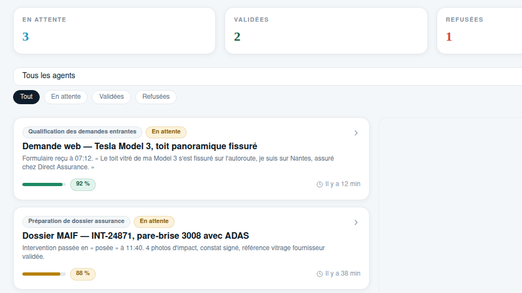Open the Tesla Model 3 request chevron
Screen dimensions: 522x293
tap(356, 133)
